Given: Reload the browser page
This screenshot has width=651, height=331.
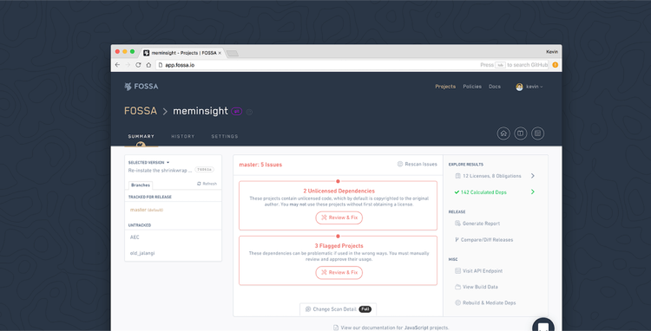Looking at the screenshot, I should click(138, 65).
